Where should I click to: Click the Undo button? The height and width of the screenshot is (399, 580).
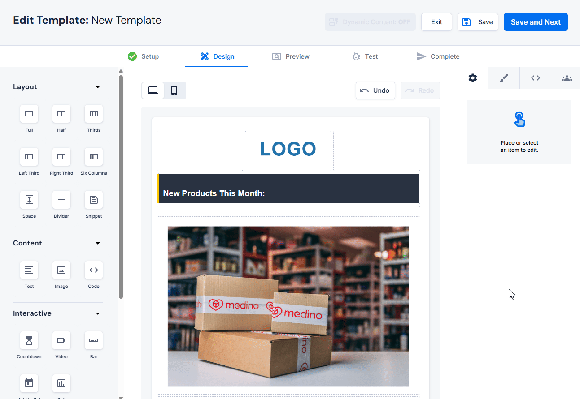point(375,90)
